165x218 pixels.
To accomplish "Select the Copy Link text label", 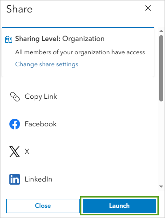I will click(x=41, y=97).
